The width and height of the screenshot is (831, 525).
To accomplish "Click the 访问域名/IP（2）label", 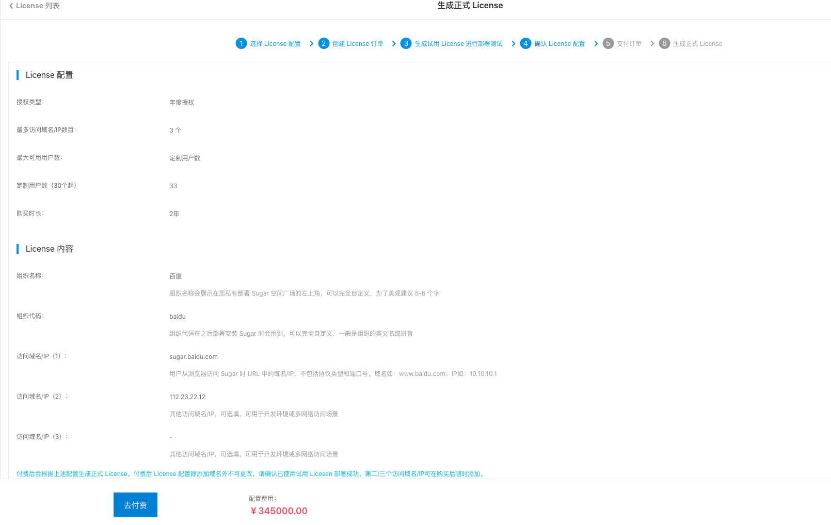I will (x=42, y=397).
